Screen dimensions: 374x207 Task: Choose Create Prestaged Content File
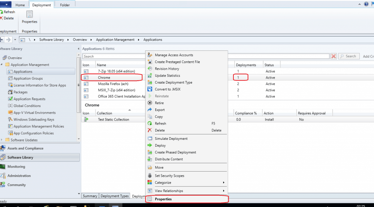click(x=177, y=62)
